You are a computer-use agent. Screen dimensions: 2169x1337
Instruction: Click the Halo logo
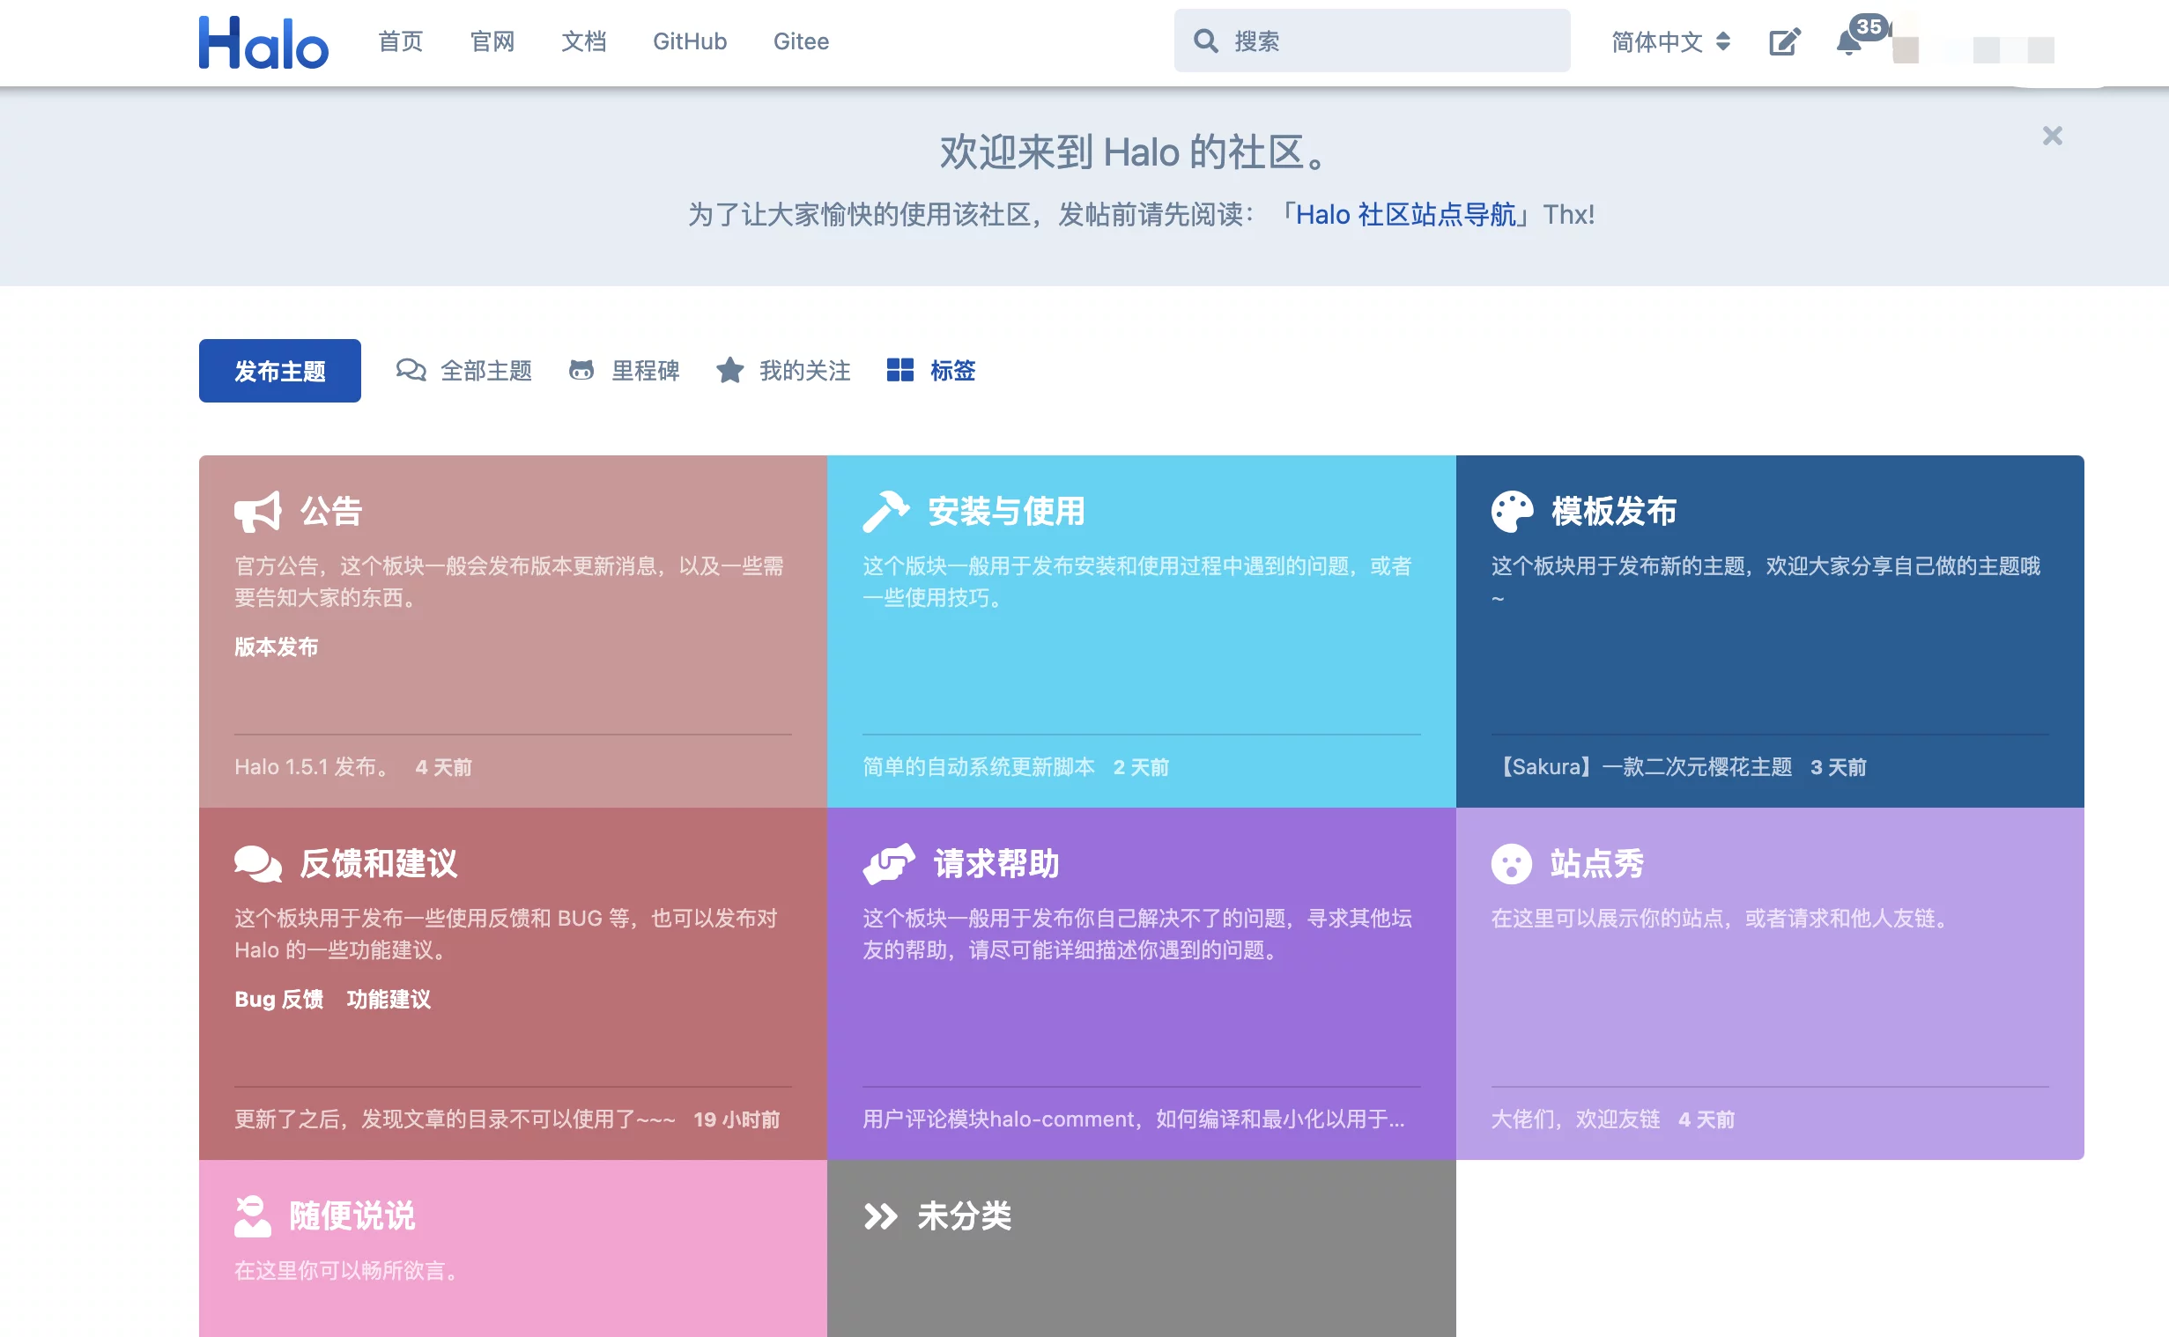(x=263, y=41)
